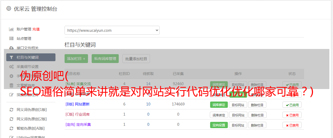333x138 pixels.
Task: Click 目标网站 in 定向采集 row
Action: pyautogui.click(x=238, y=125)
